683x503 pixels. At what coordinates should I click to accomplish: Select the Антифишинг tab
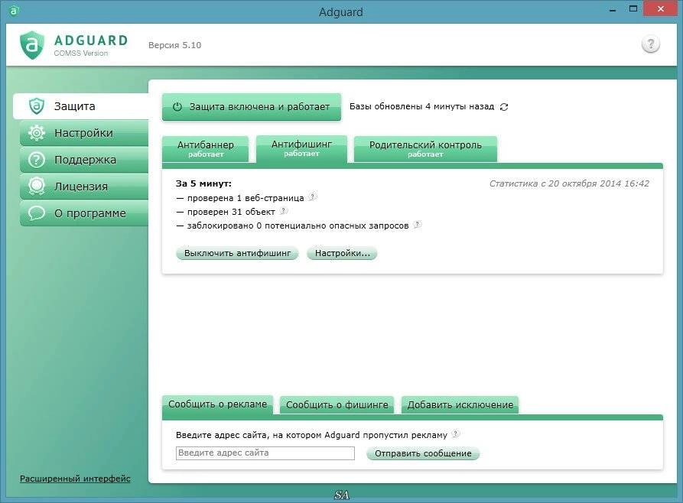coord(301,148)
